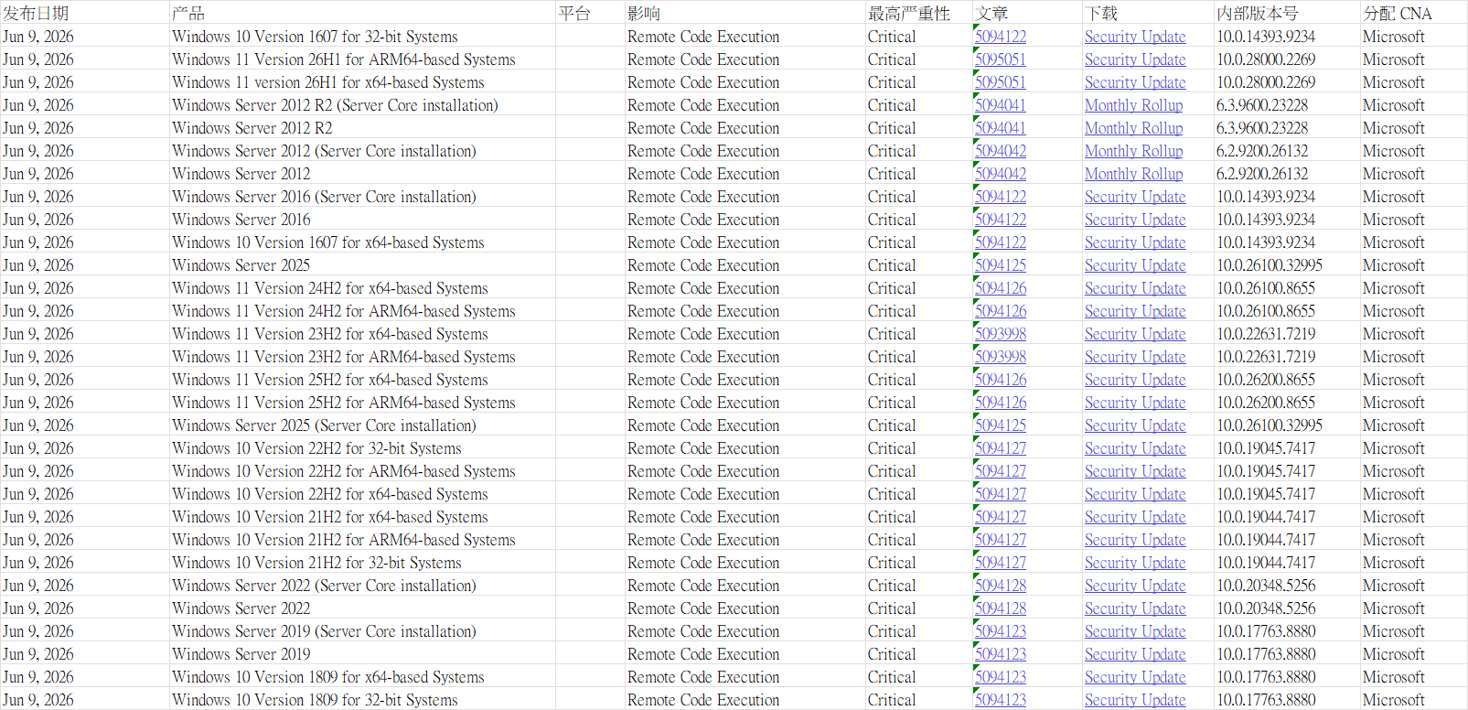The image size is (1468, 710).
Task: Download Security Update for Windows 10 21H2 32-bit
Action: [1135, 563]
